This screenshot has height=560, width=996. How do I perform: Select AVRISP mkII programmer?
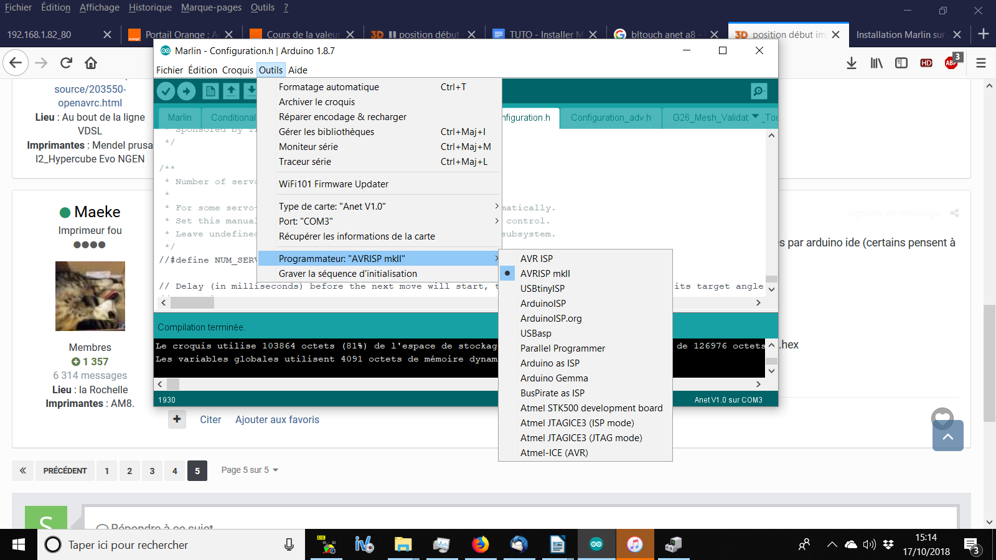click(585, 274)
